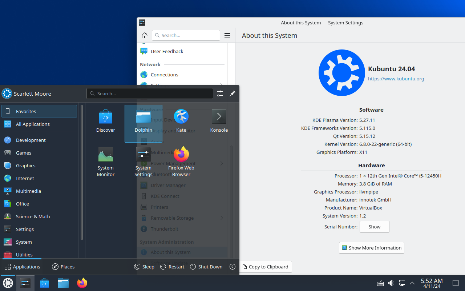This screenshot has height=291, width=465.
Task: Open the keyboard tray icon
Action: point(380,283)
